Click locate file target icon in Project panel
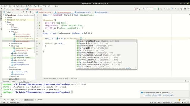 coord(23,12)
